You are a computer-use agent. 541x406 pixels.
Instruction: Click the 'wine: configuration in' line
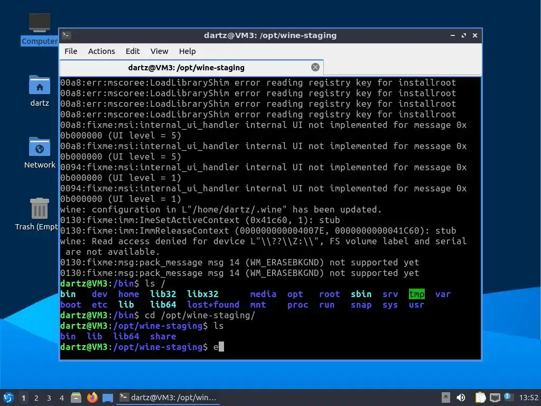point(221,209)
